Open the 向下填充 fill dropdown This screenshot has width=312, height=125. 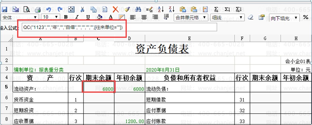pyautogui.click(x=284, y=18)
